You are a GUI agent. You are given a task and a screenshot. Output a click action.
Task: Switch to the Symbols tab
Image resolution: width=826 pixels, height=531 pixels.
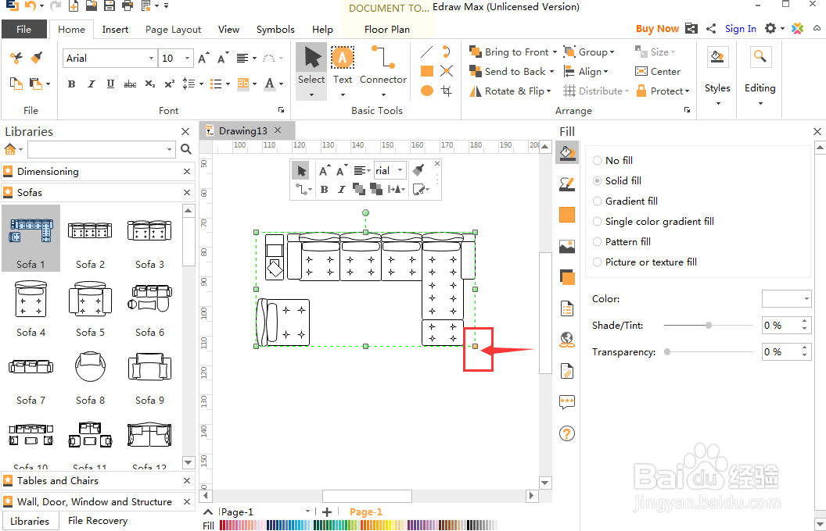pyautogui.click(x=275, y=30)
